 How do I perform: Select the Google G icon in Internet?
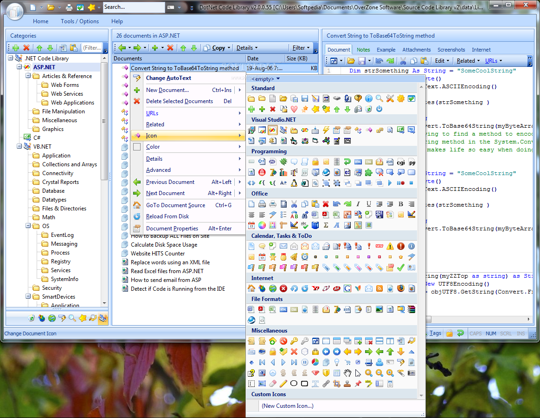click(x=347, y=288)
